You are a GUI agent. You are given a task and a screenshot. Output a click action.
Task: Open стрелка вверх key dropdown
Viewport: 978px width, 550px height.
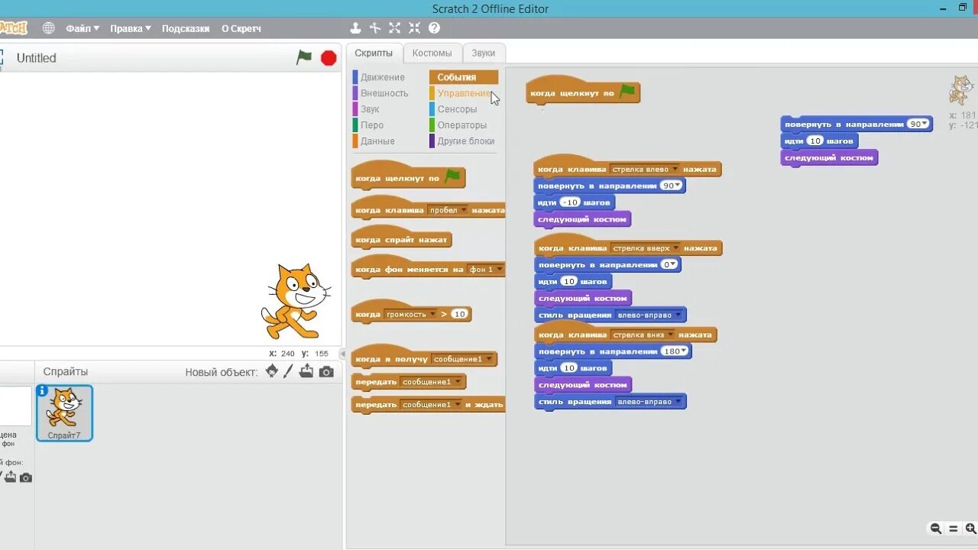coord(645,248)
